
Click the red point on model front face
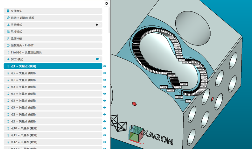coord(134,103)
